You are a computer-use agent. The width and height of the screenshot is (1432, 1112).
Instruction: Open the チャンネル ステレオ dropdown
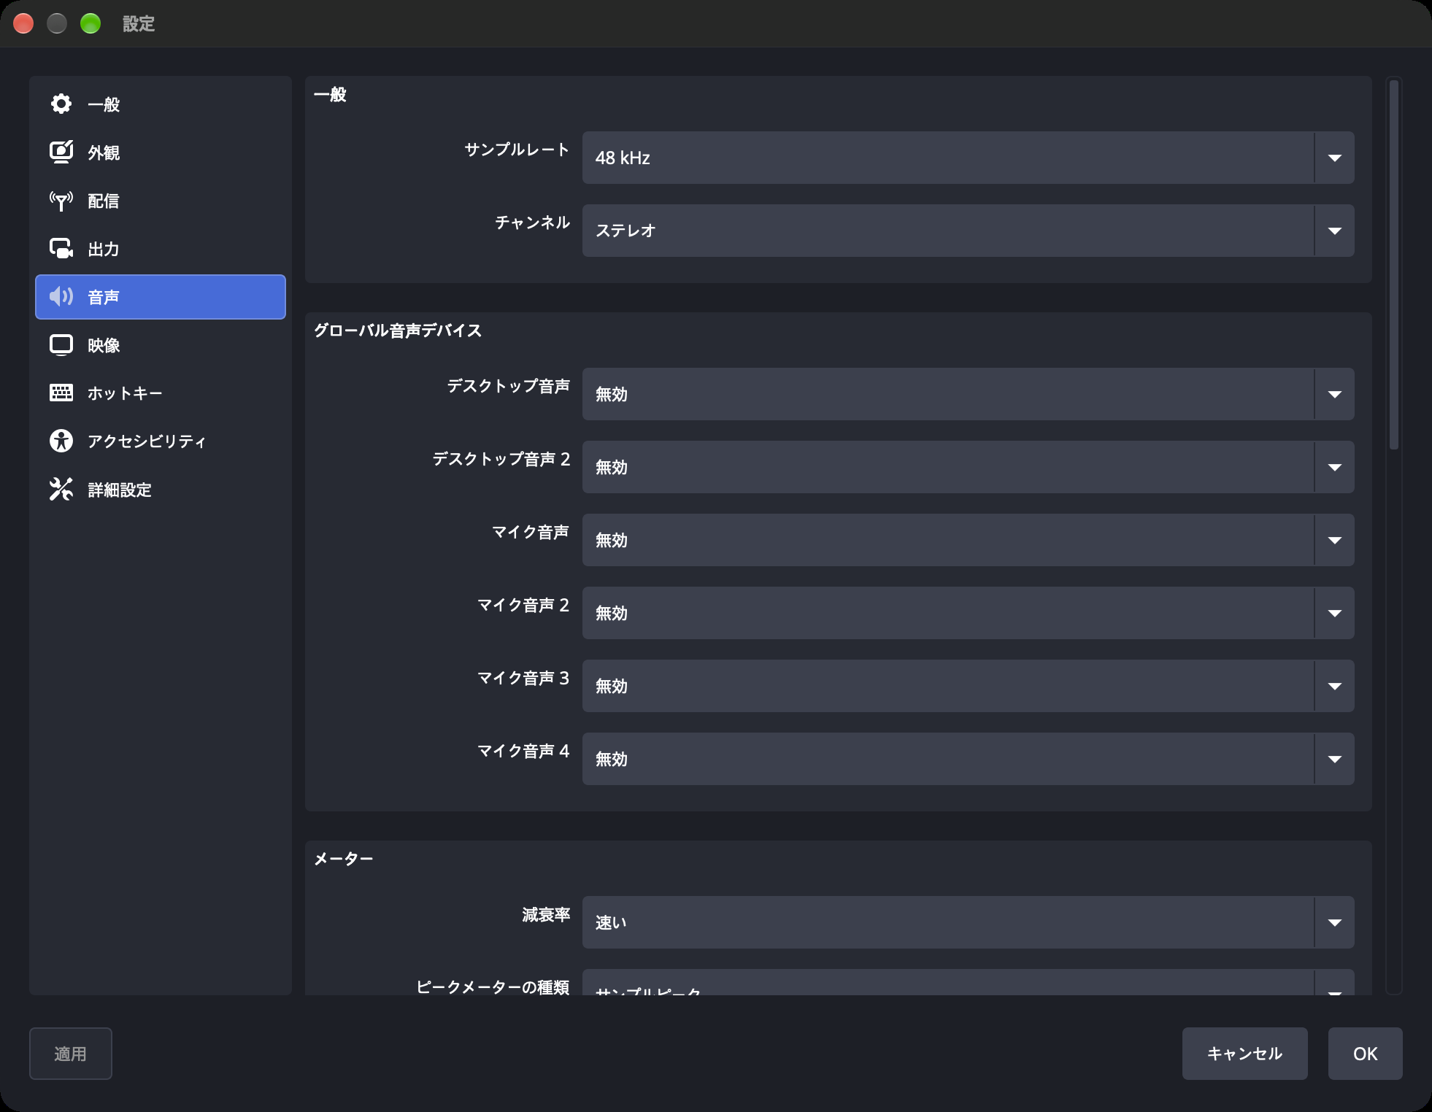coord(968,231)
